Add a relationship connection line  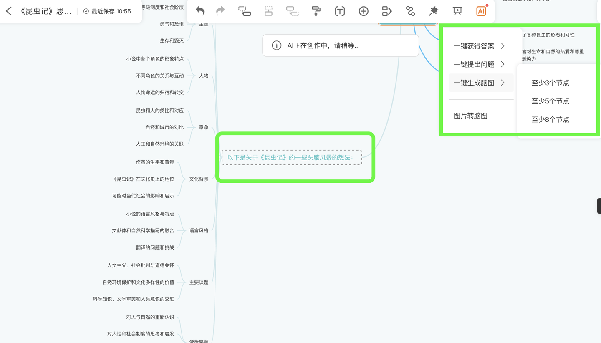[x=410, y=11]
